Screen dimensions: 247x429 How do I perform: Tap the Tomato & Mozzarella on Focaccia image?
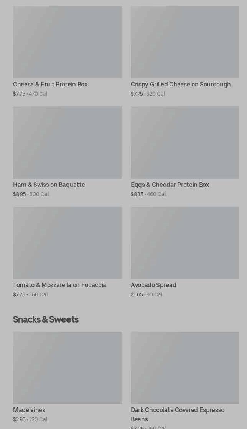(x=67, y=243)
